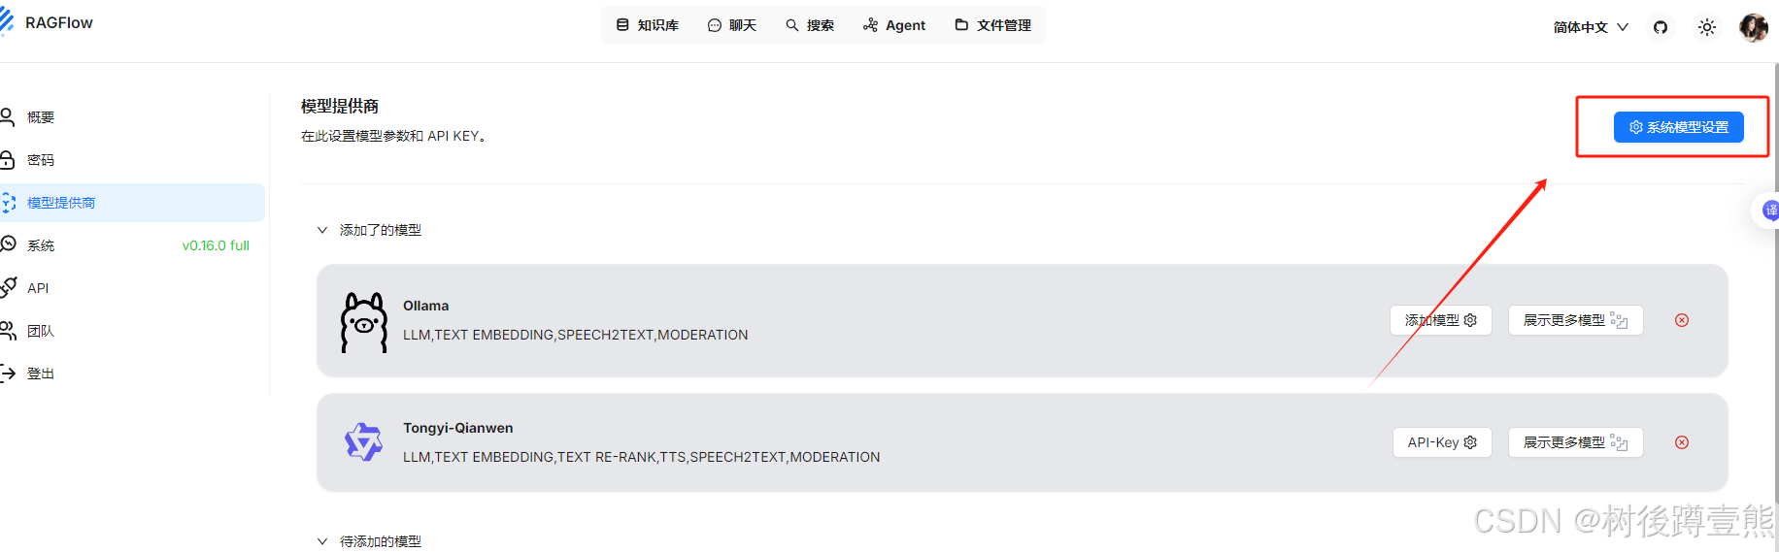
Task: Click the 团队 people icon
Action: (x=8, y=331)
